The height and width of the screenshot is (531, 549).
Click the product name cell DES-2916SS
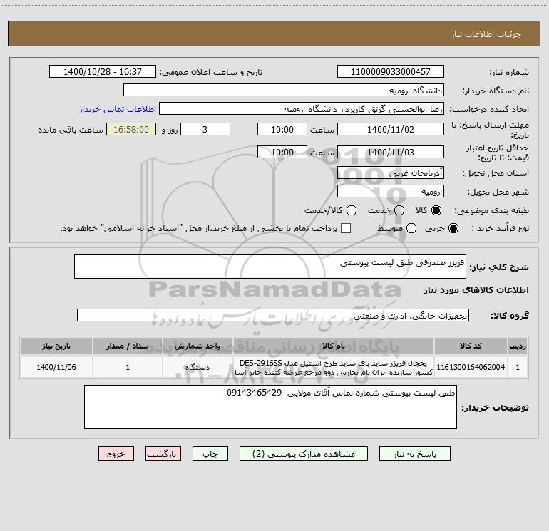pyautogui.click(x=334, y=368)
